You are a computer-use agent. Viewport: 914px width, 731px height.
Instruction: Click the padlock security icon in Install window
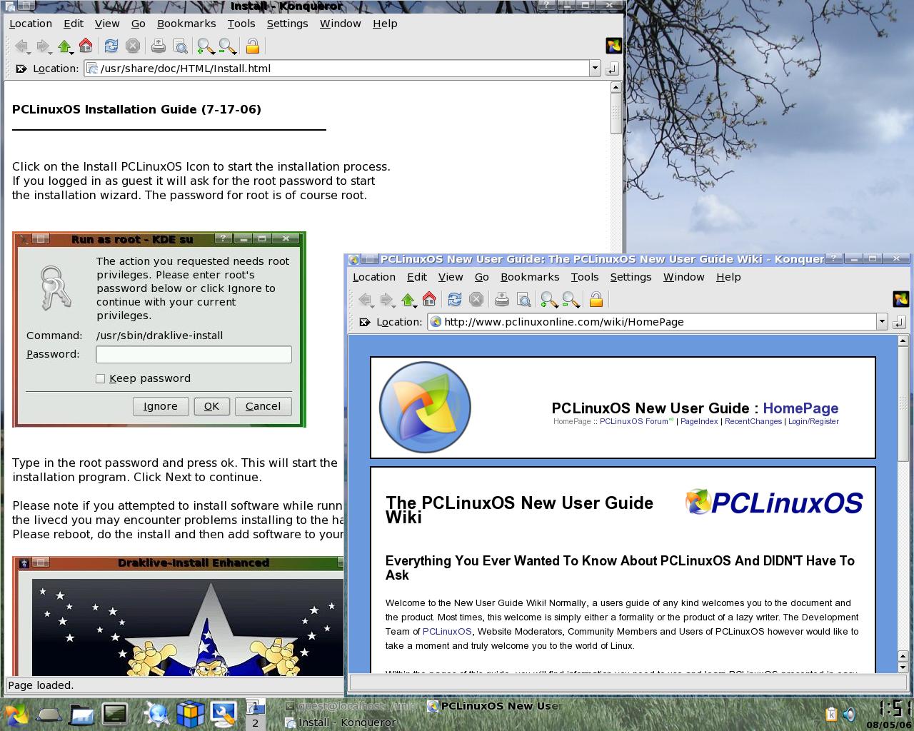point(253,46)
